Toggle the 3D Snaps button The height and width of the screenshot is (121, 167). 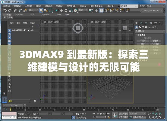107,10
